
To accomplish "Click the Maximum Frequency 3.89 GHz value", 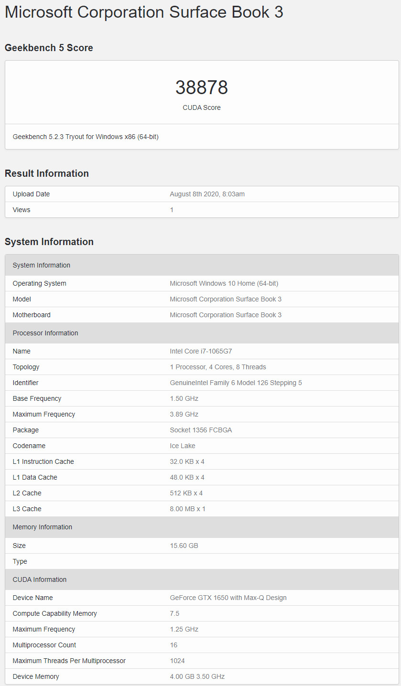I will point(184,414).
